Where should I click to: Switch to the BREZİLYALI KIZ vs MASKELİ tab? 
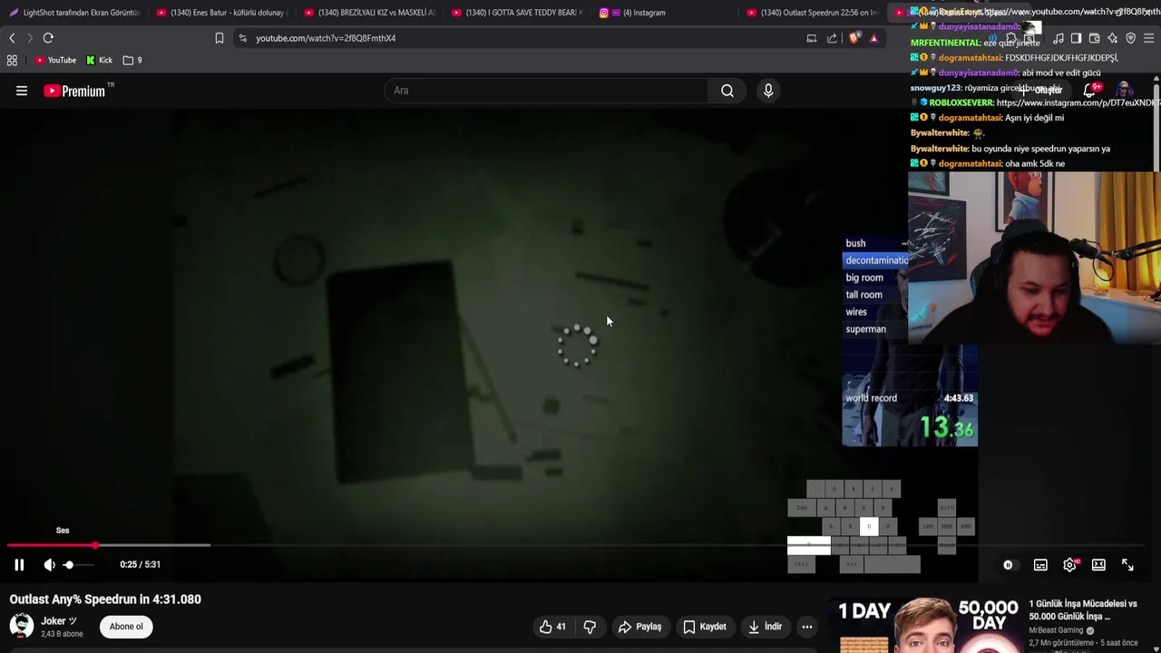click(369, 13)
